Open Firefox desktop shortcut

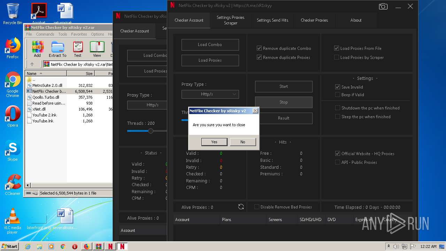(x=13, y=48)
